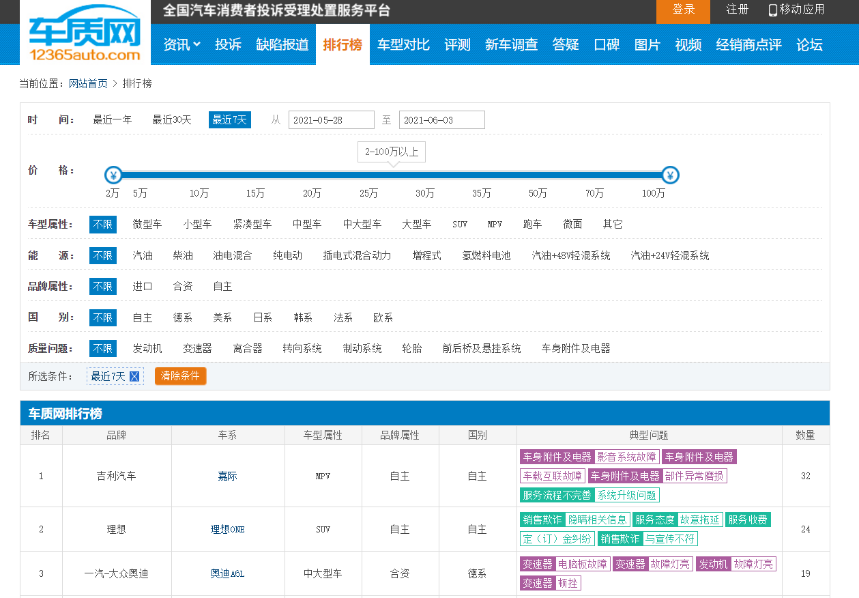Click the end date field 2021-06-03
Viewport: 859px width, 598px height.
pos(442,120)
